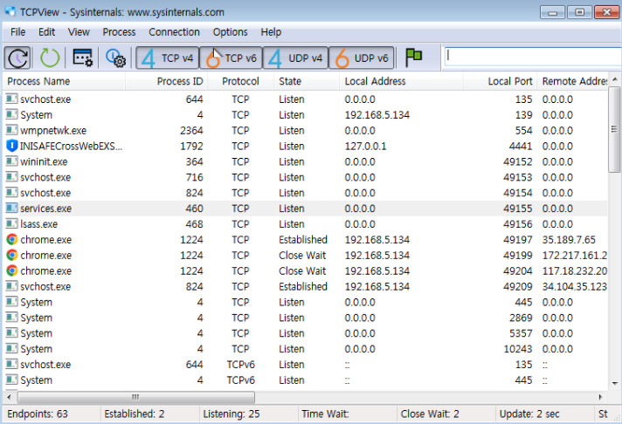The width and height of the screenshot is (622, 424).
Task: Select the lsass.exe row name
Action: [x=38, y=224]
